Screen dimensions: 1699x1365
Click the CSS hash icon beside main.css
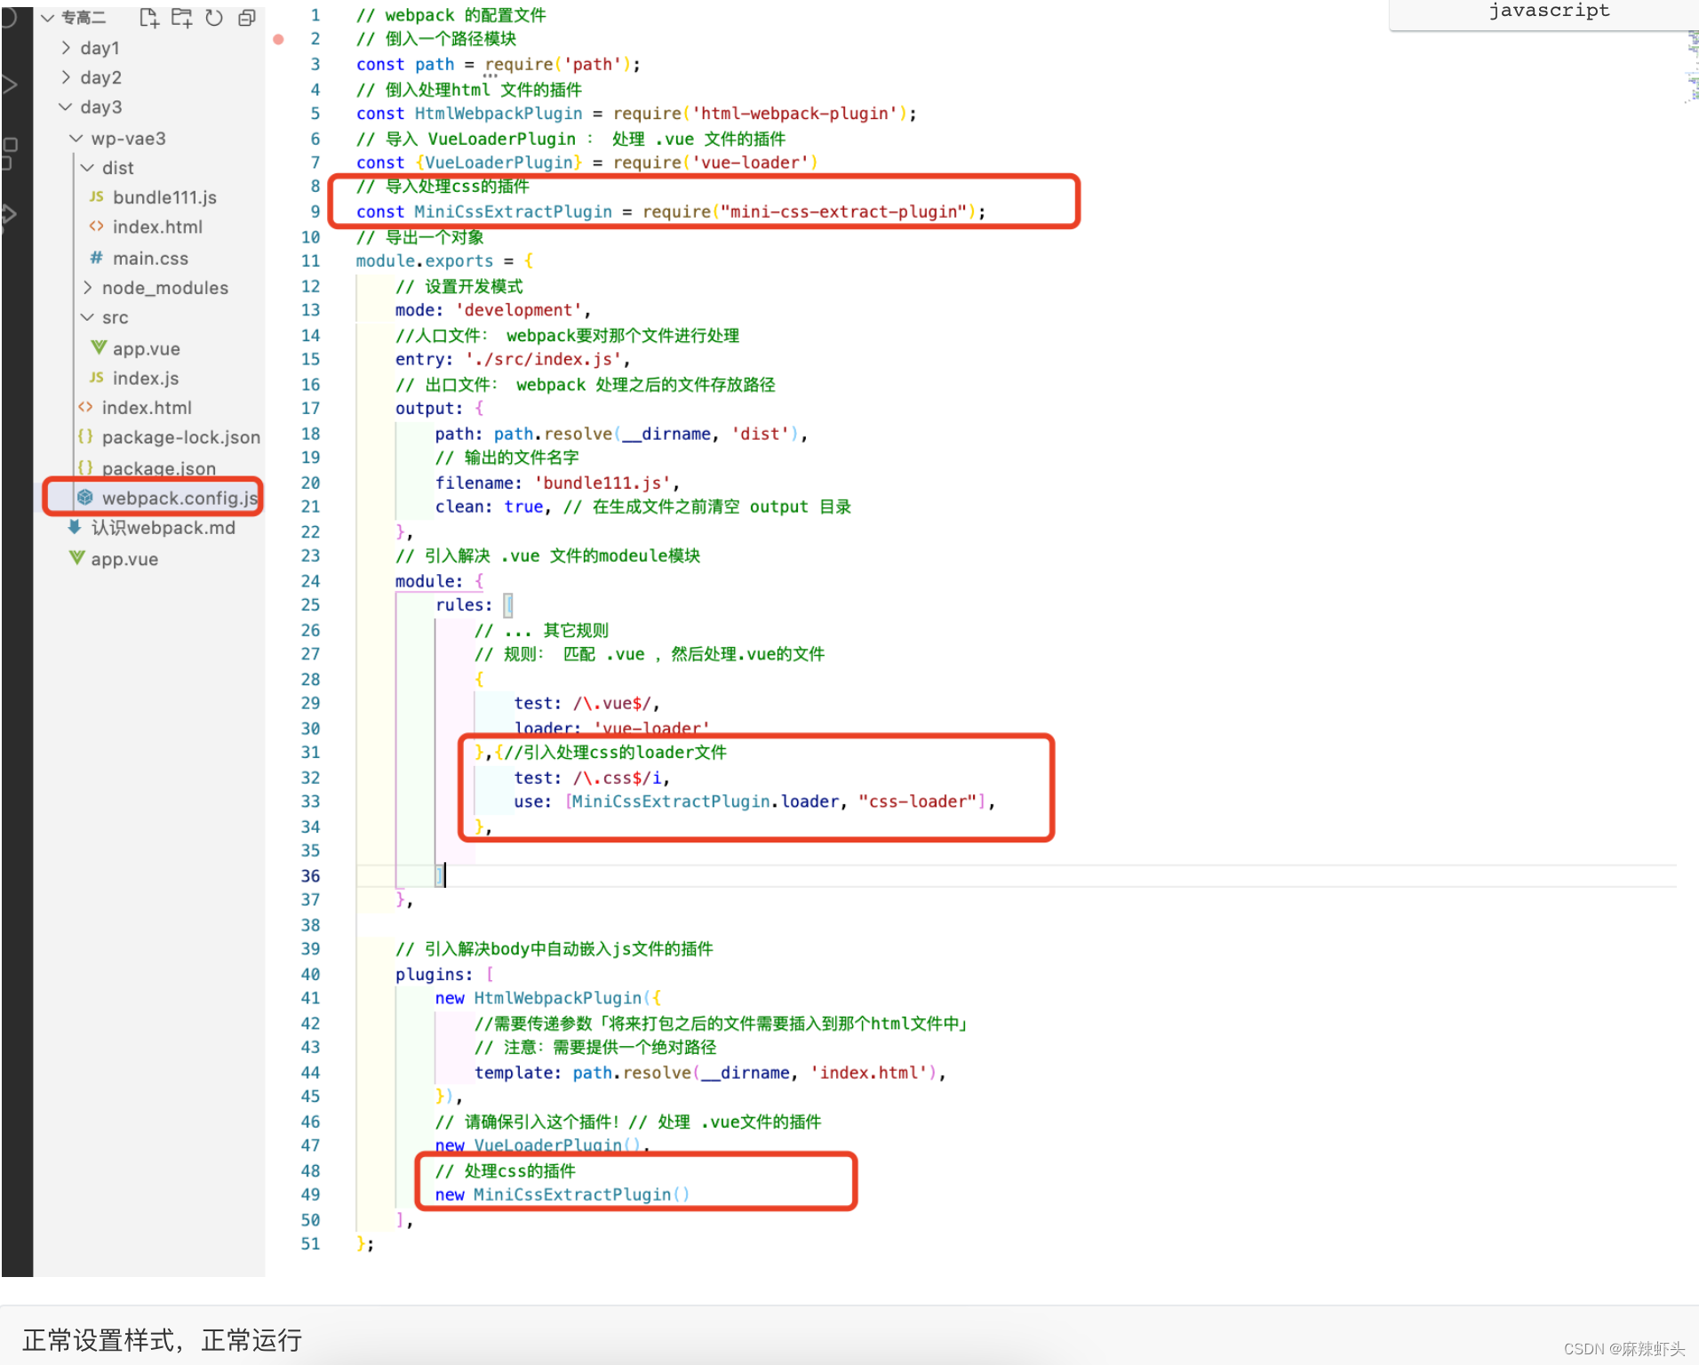click(96, 257)
